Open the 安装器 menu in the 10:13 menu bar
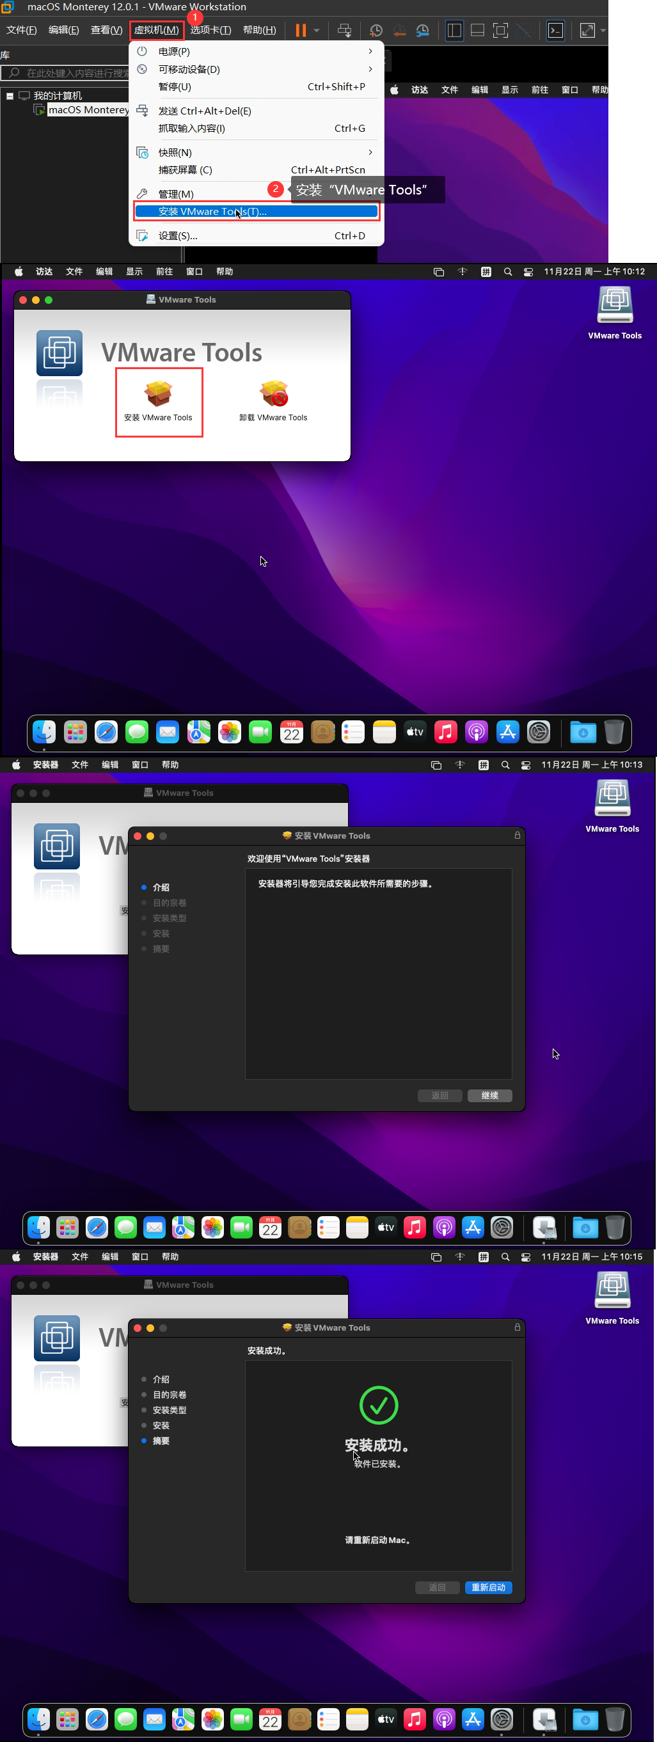The image size is (657, 1742). click(x=46, y=765)
